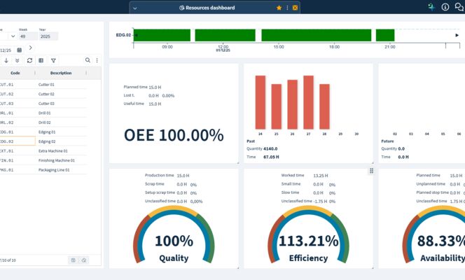The width and height of the screenshot is (465, 280).
Task: Click the favorite star on Resources dashboard tab
Action: point(279,8)
